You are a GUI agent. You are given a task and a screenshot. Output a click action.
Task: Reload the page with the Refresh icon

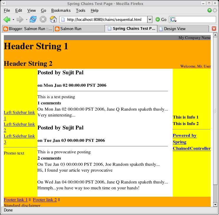(33, 19)
